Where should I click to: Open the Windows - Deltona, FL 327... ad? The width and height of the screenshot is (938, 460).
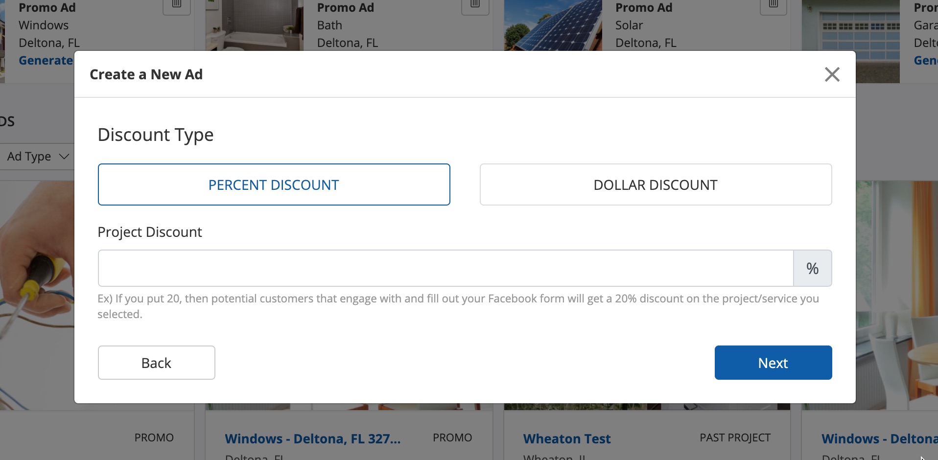tap(312, 438)
